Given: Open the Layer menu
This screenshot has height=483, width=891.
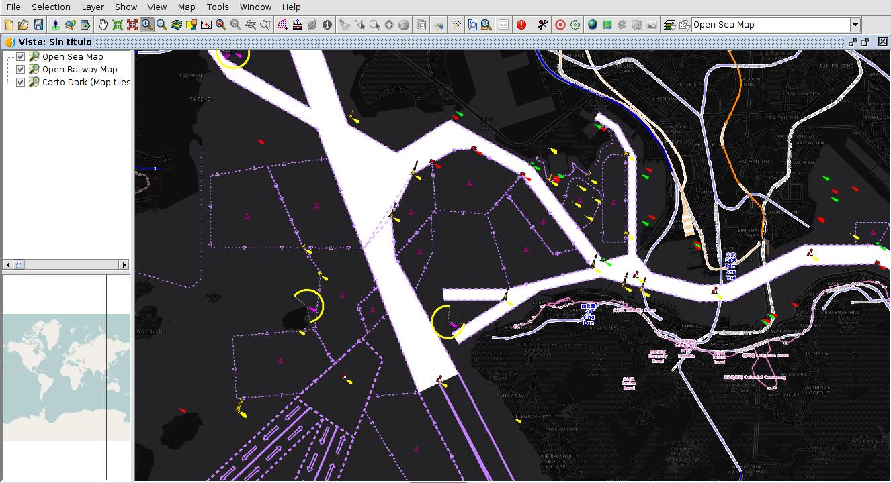Looking at the screenshot, I should [x=93, y=7].
